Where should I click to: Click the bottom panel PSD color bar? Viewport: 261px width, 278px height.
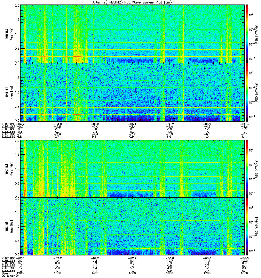point(247,227)
